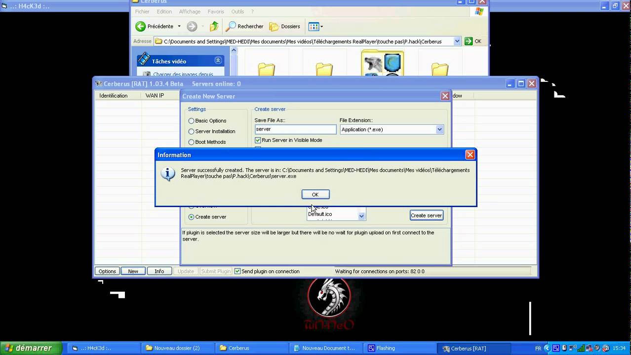631x355 pixels.
Task: Click the green OK go arrow
Action: pyautogui.click(x=469, y=41)
